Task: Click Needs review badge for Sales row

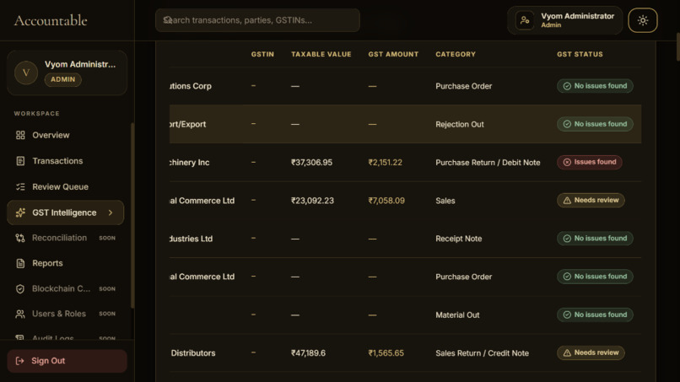Action: tap(591, 201)
